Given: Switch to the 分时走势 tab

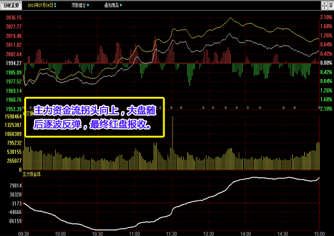Looking at the screenshot, I should click(11, 5).
